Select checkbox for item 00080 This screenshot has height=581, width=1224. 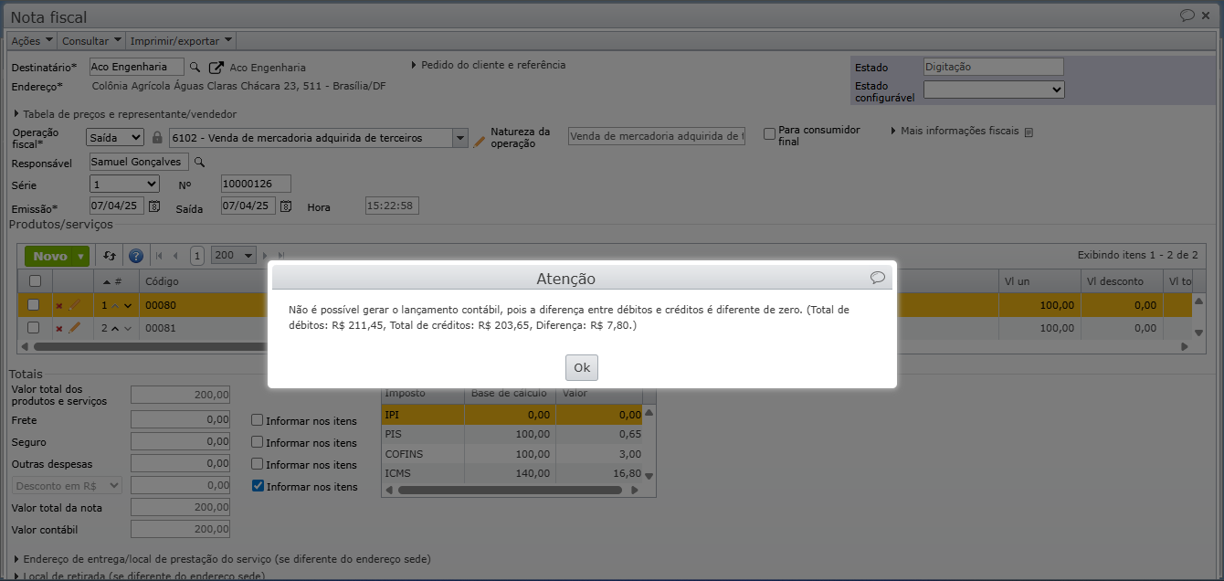(x=34, y=304)
